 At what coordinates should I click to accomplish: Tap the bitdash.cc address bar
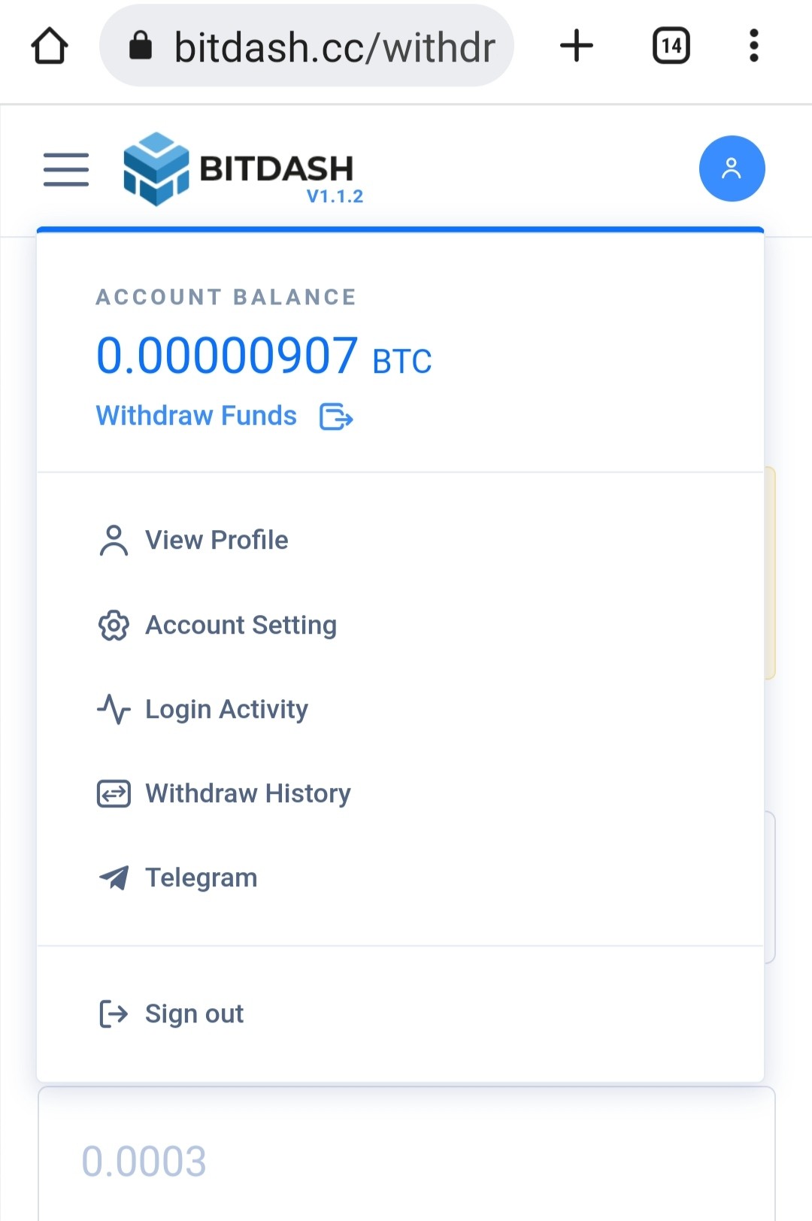pos(307,46)
